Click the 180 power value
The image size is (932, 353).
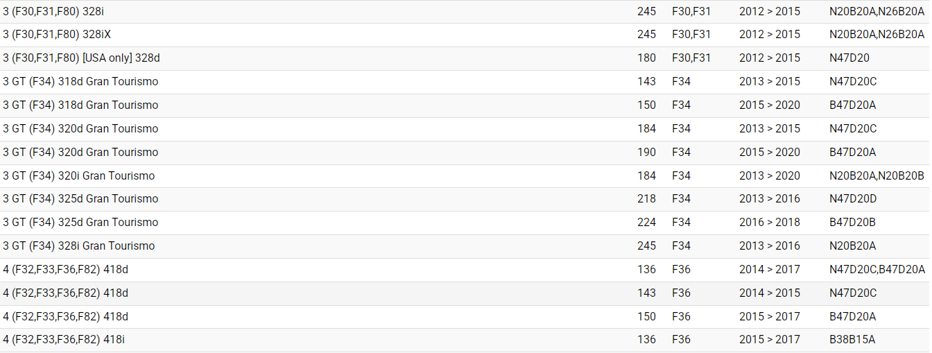click(x=646, y=58)
